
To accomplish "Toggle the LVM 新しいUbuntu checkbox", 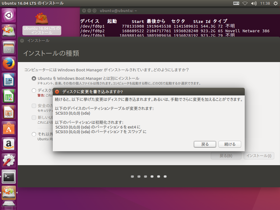I will (x=34, y=118).
